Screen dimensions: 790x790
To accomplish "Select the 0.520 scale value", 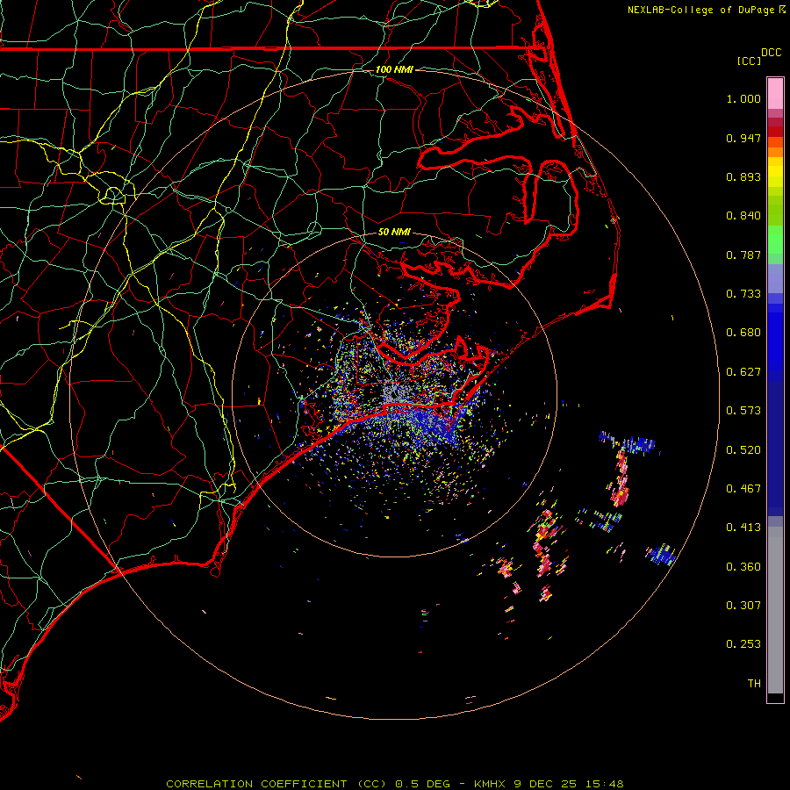I will (743, 450).
